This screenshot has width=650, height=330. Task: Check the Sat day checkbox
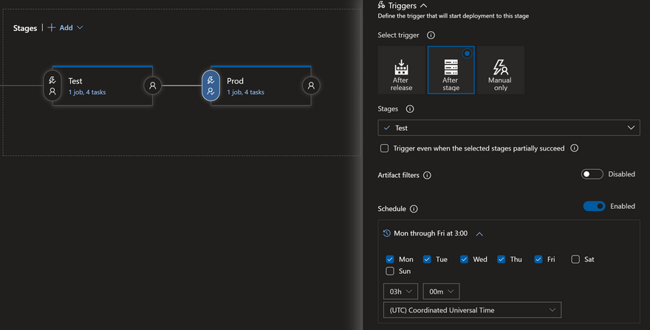point(575,259)
